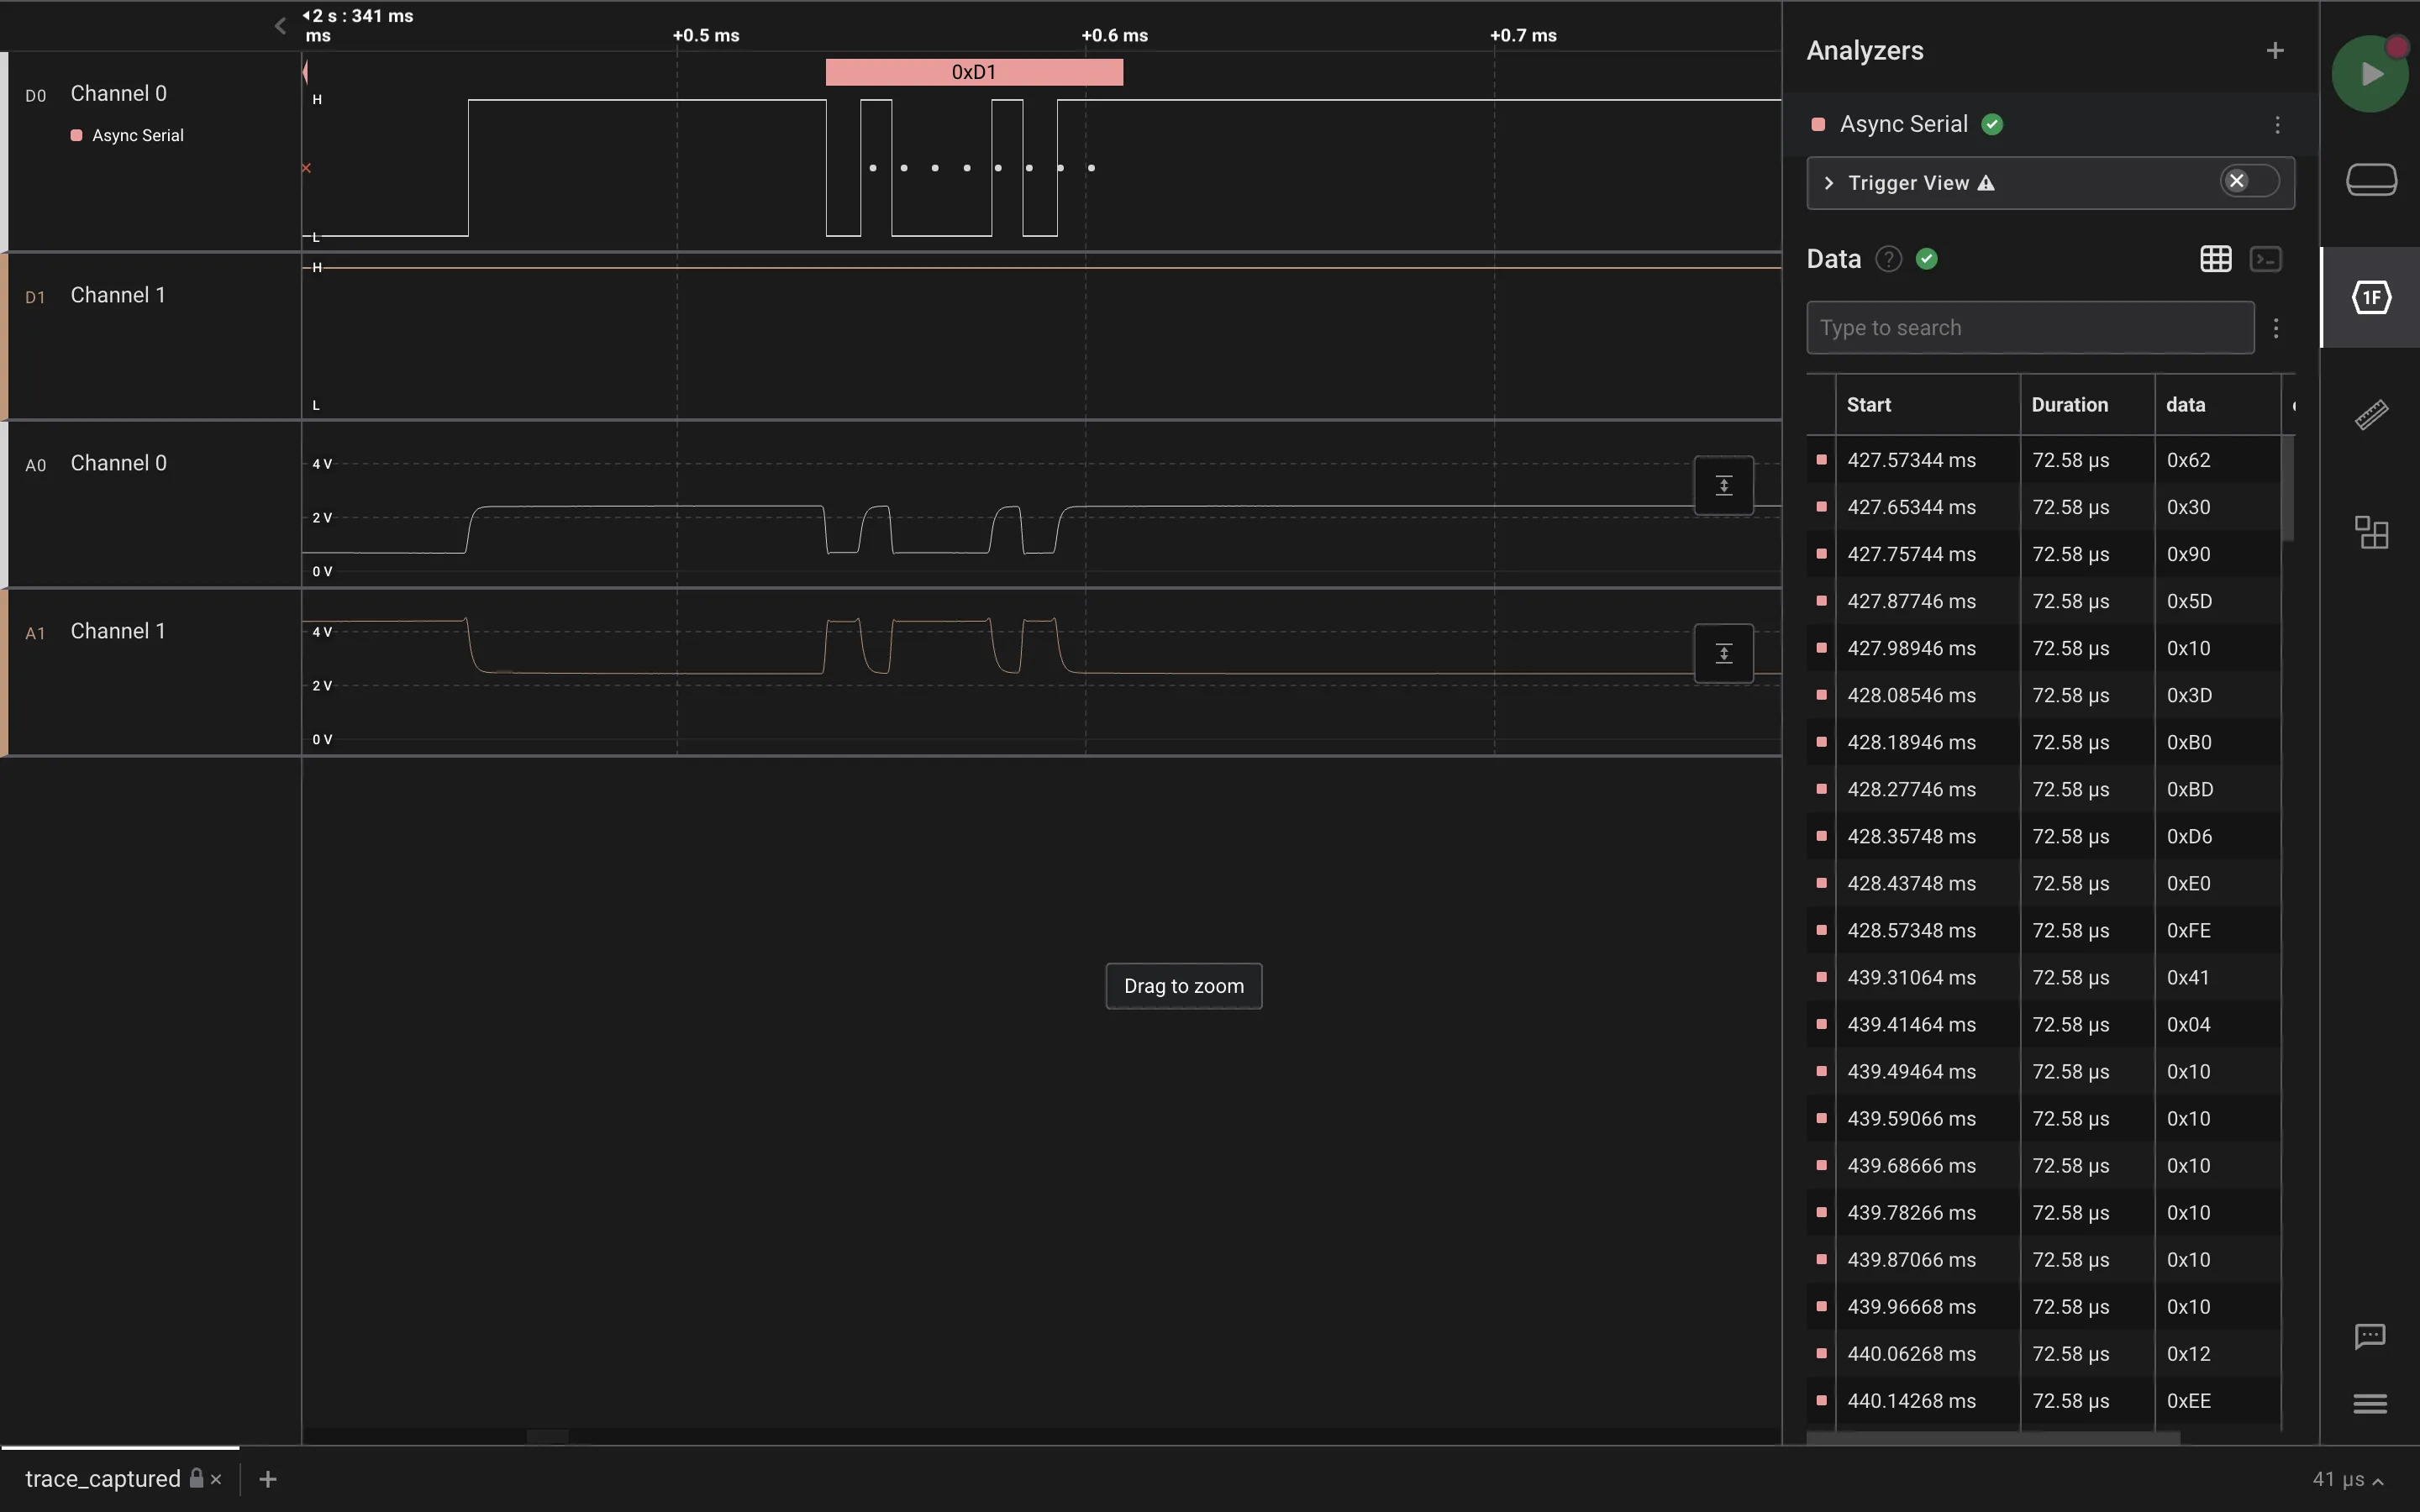Expand the zoom level indicator 41 µs

point(2348,1479)
